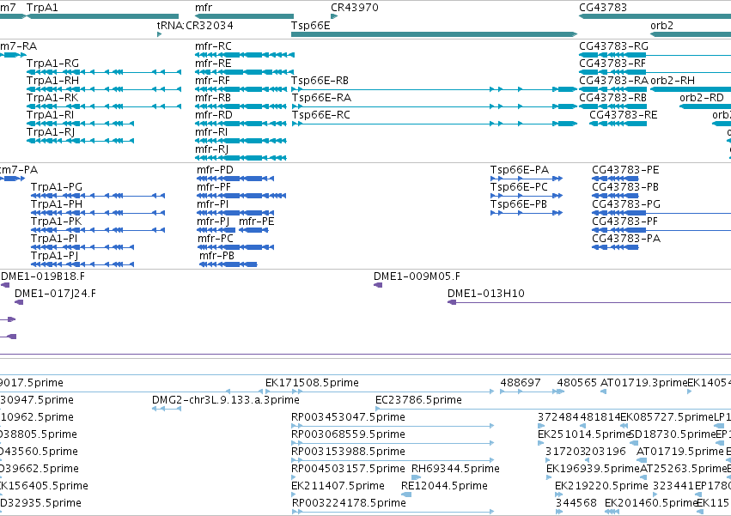Viewport: 731px width, 516px height.
Task: Click the mfr gene label
Action: pyautogui.click(x=204, y=8)
